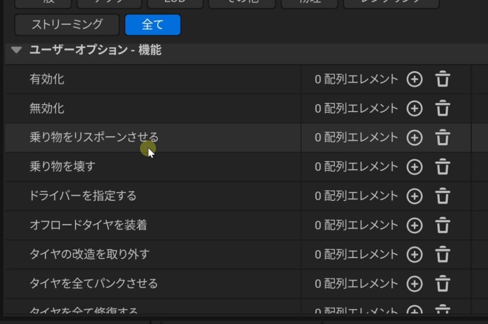The width and height of the screenshot is (488, 324).
Task: Click the タイヤの改造を取り外す property label
Action: click(90, 254)
